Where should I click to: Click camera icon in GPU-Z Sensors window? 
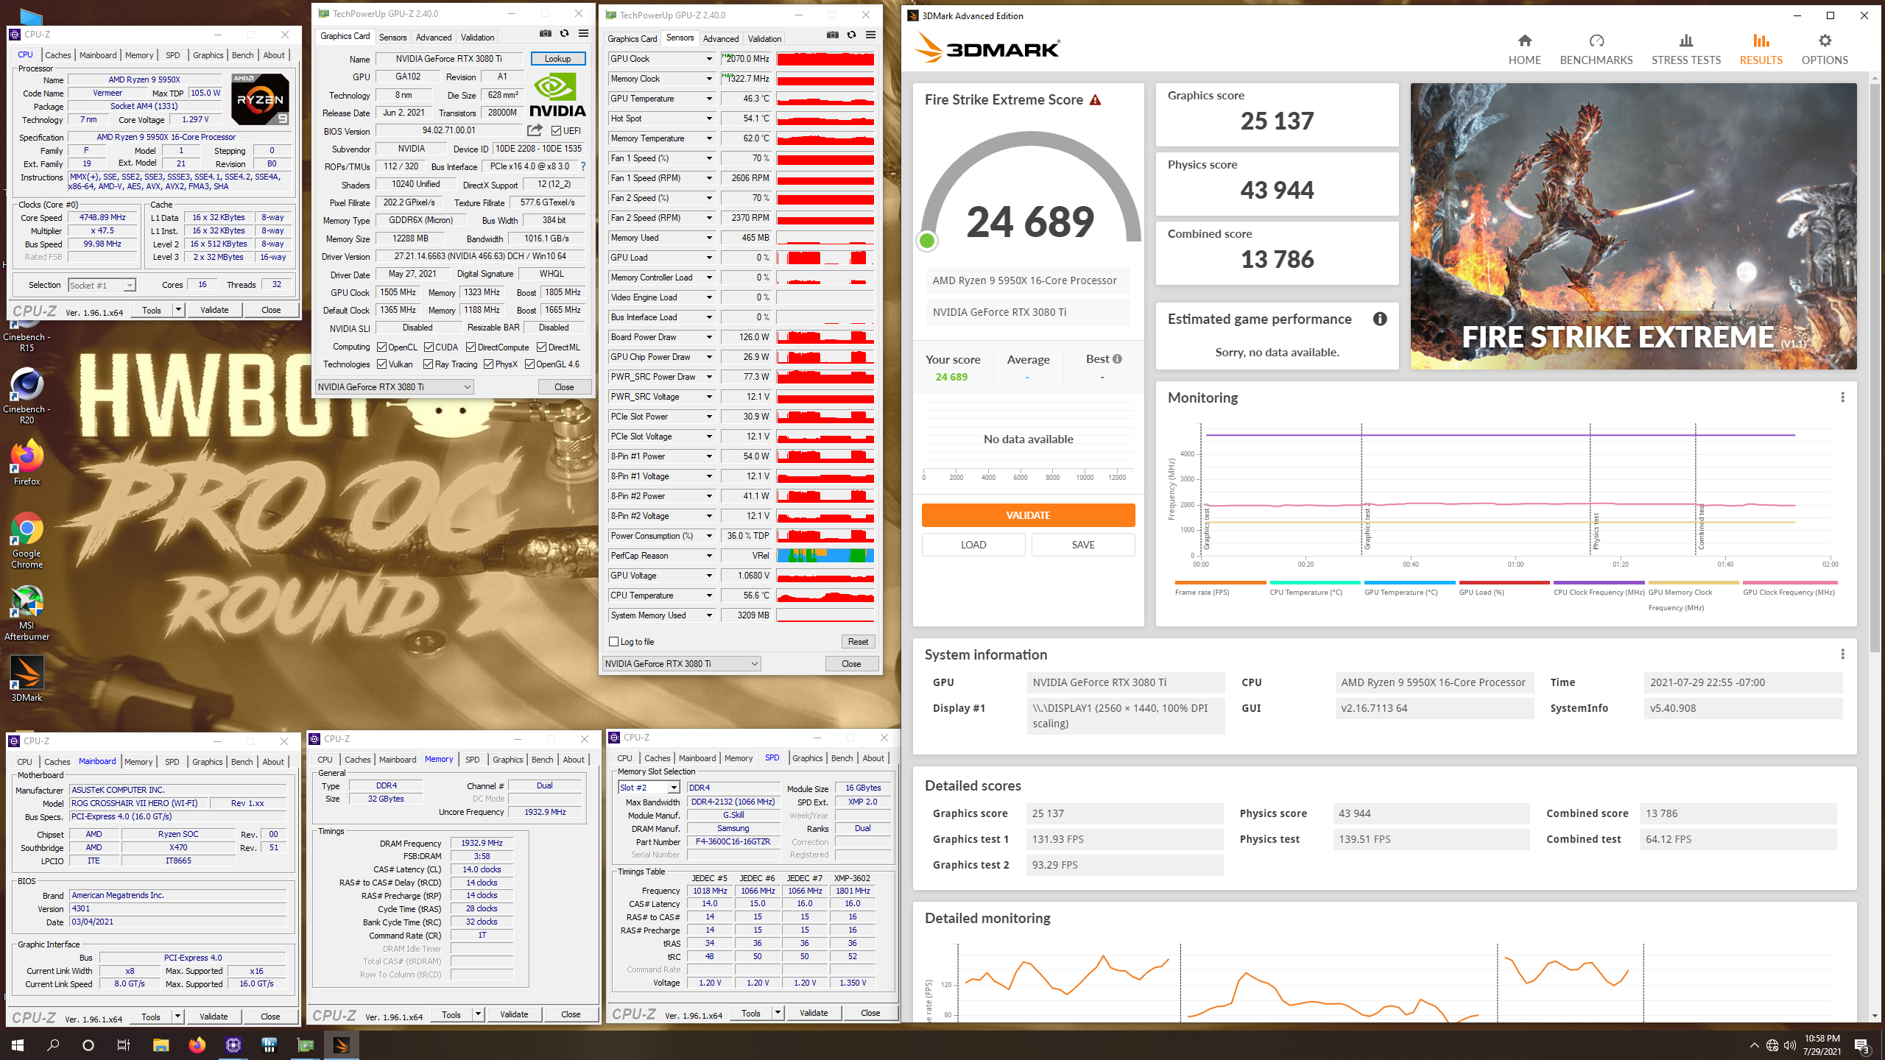coord(832,35)
